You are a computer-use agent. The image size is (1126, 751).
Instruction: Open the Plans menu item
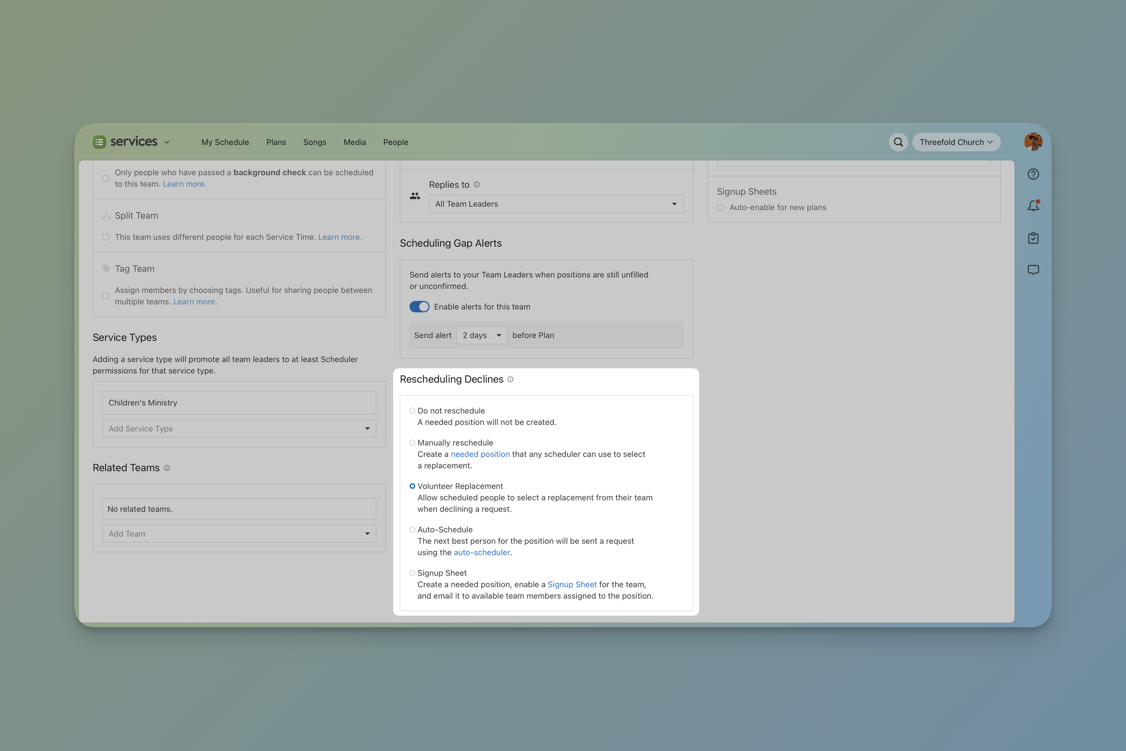click(x=276, y=142)
